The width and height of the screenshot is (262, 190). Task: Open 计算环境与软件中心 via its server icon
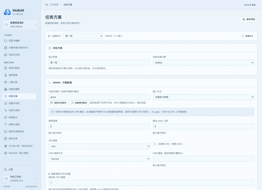coord(6,48)
